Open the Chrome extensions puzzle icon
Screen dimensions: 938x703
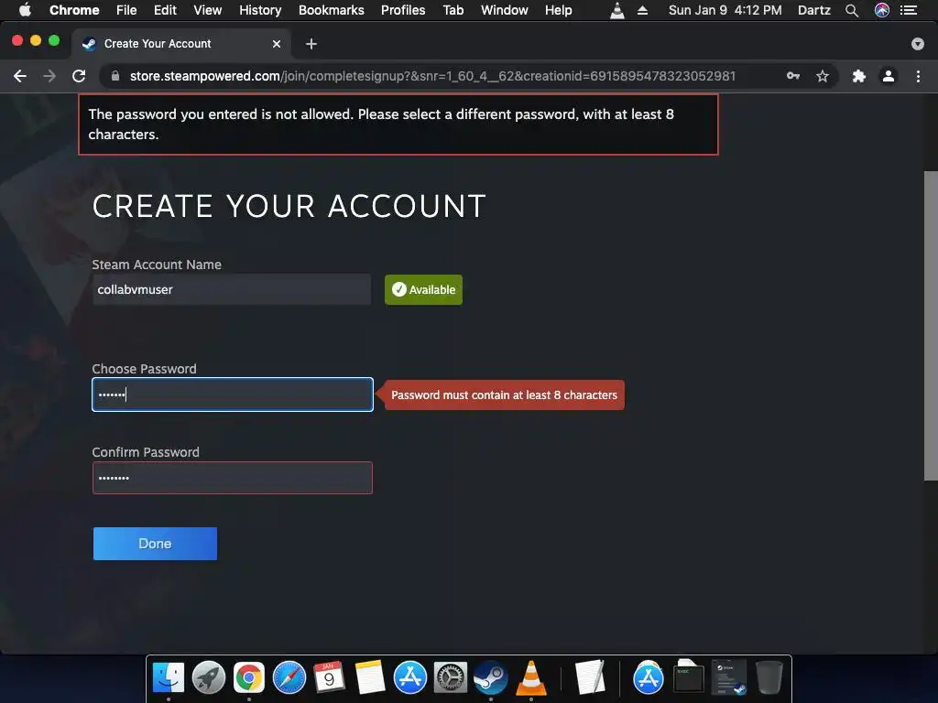(x=859, y=76)
